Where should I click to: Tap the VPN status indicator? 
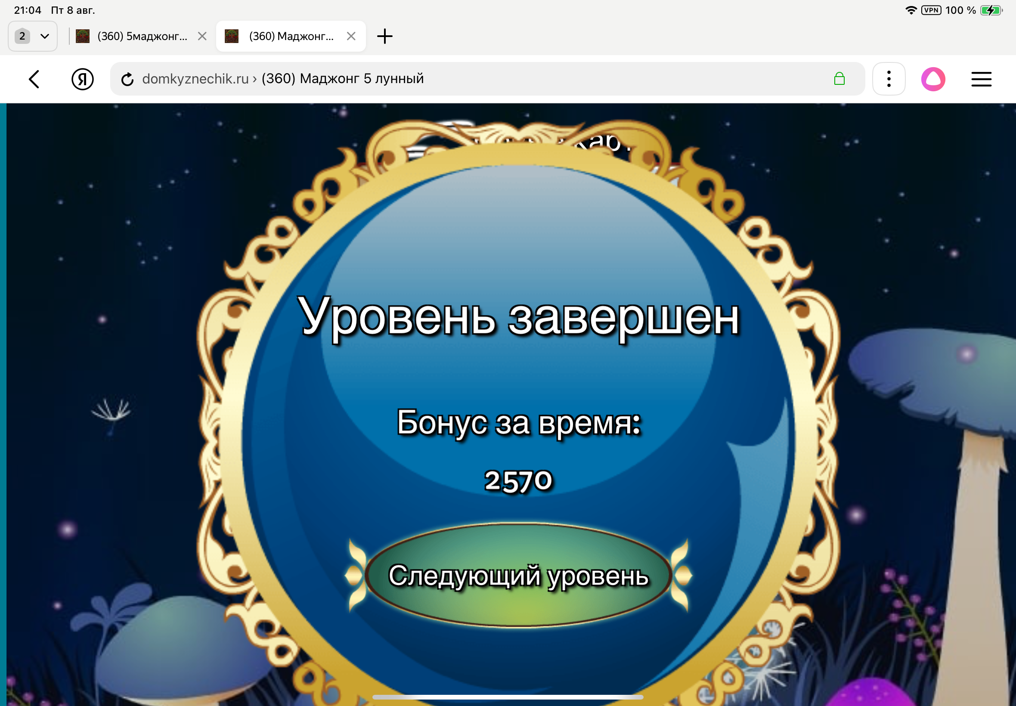(x=931, y=10)
